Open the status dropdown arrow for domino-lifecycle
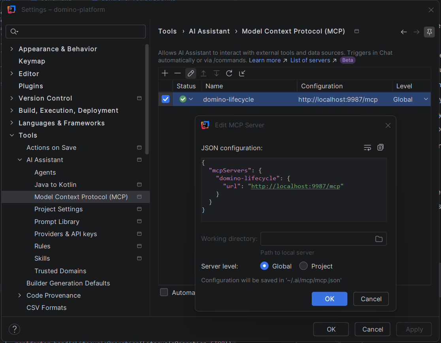 pyautogui.click(x=191, y=99)
